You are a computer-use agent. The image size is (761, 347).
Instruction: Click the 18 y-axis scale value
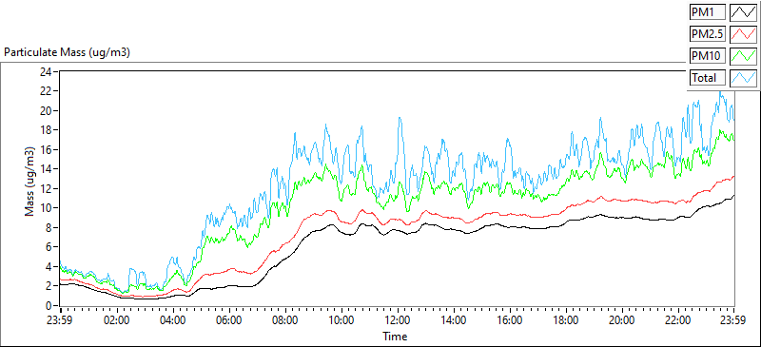click(x=47, y=129)
